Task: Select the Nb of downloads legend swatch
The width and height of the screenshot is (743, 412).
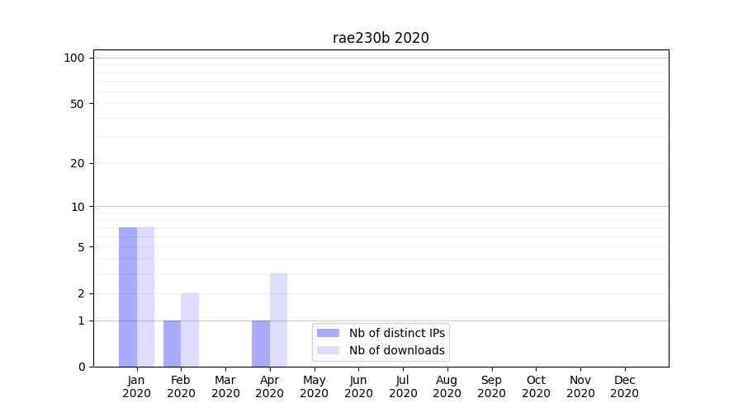Action: pyautogui.click(x=328, y=350)
